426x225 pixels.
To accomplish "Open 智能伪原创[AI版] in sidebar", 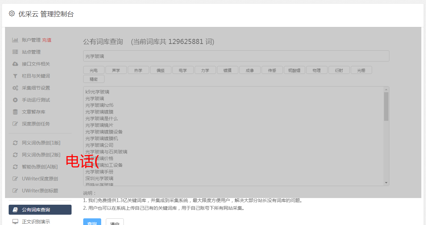I will 40,167.
